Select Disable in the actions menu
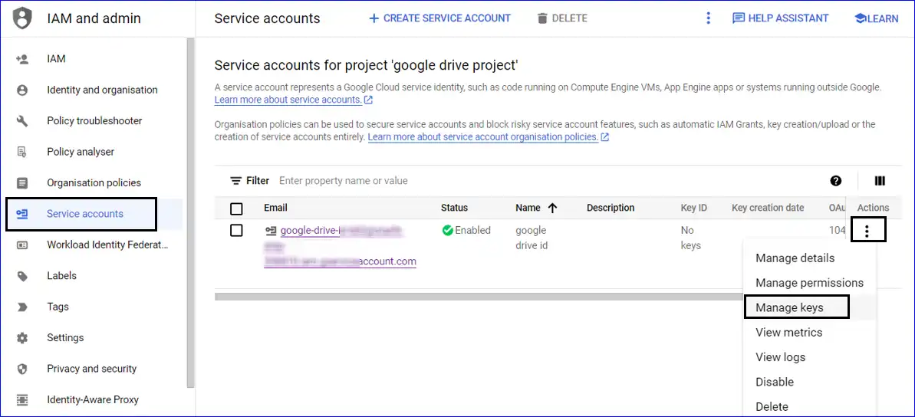915x417 pixels. (x=774, y=382)
